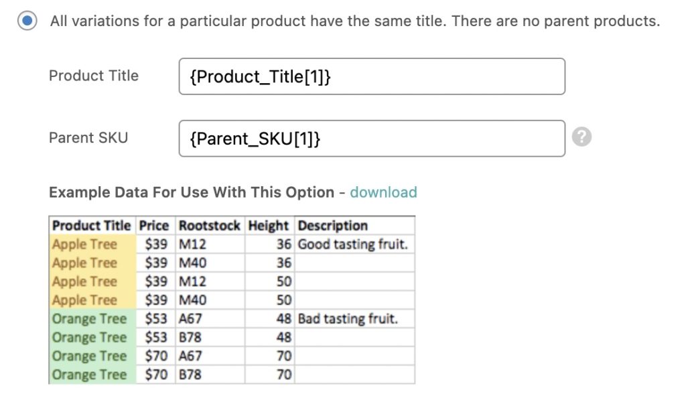This screenshot has height=406, width=686.
Task: Click the Example Data For Use With This Option heading
Action: point(194,192)
